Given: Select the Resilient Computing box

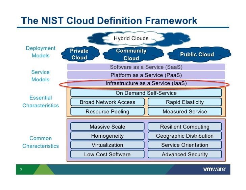Looking at the screenshot, I should click(185, 127).
